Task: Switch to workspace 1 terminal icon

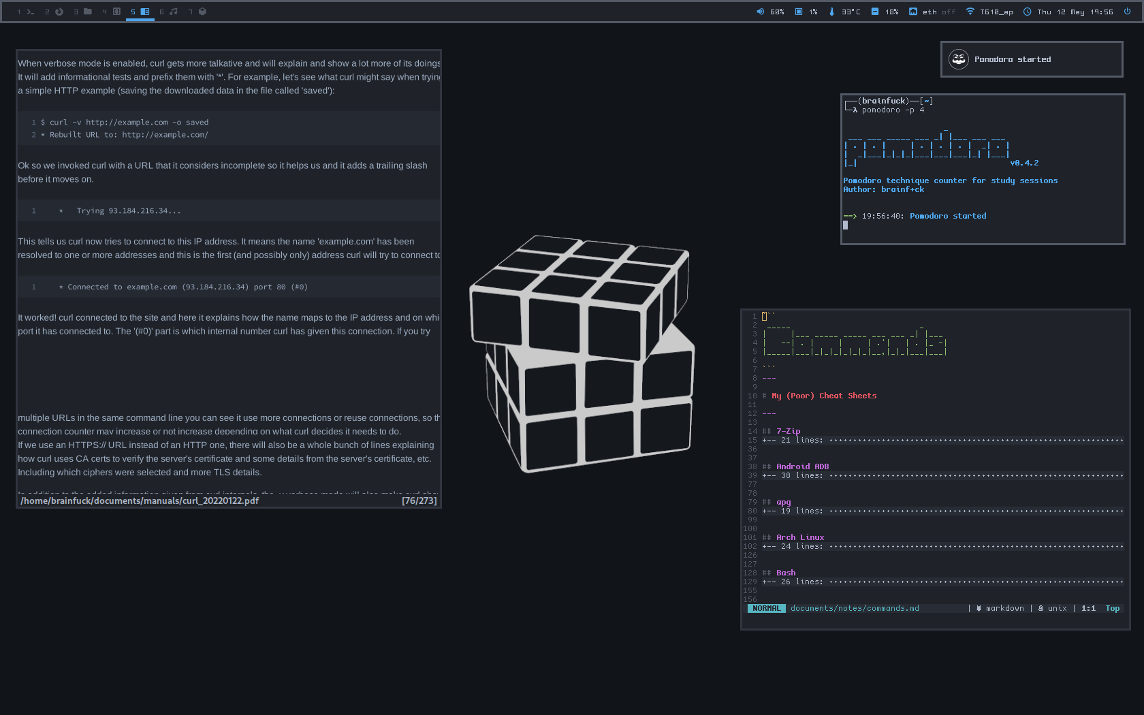Action: click(31, 12)
